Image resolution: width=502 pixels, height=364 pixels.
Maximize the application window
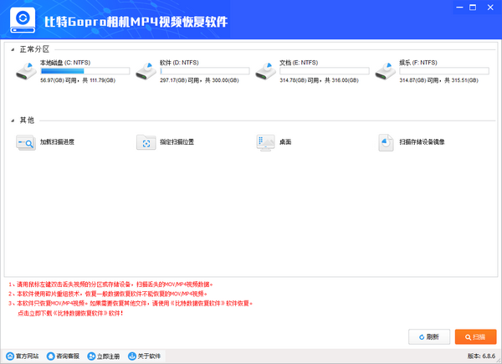[473, 8]
